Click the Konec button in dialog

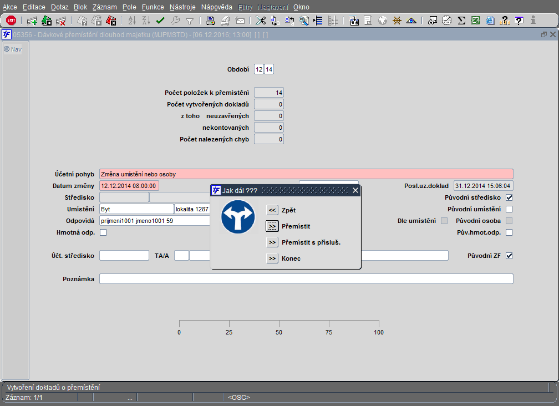pos(272,258)
